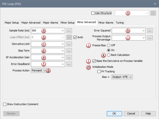Click the browse button next to Bias Term
159x119 pixels.
point(69,51)
